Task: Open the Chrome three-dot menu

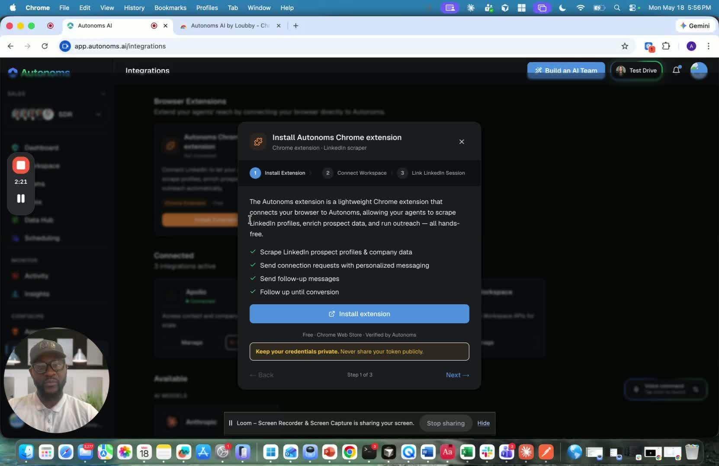Action: click(x=708, y=46)
